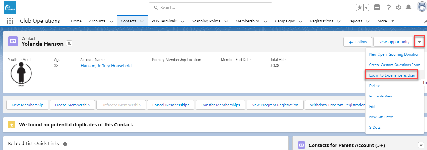The height and width of the screenshot is (150, 427).
Task: Expand the Favorites list dropdown arrow
Action: click(x=366, y=7)
